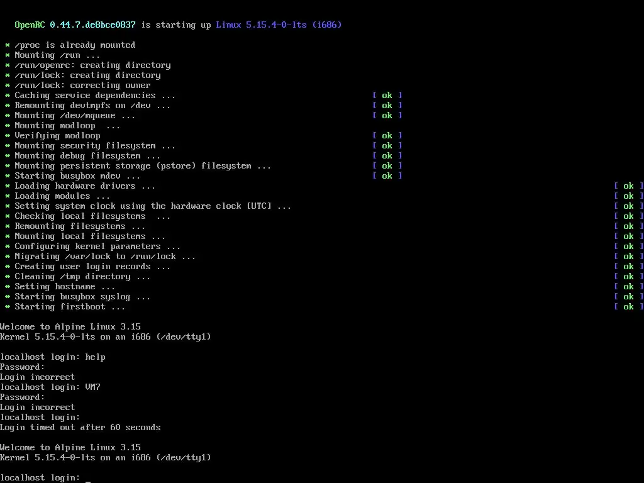Screen dimensions: 644x483
Task: Click 'Configuring kernel parameters ...' line
Action: point(97,247)
